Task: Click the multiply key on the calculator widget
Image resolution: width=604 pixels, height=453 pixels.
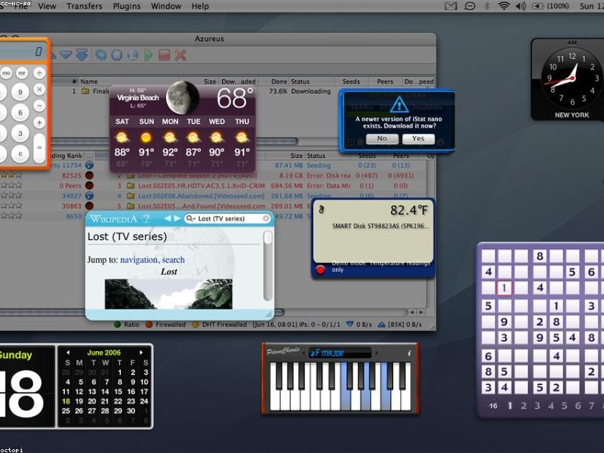Action: pos(39,90)
